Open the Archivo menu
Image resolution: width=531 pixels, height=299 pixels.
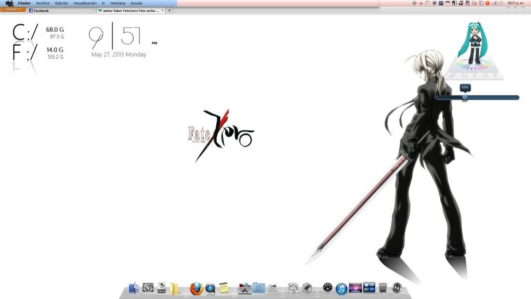pyautogui.click(x=43, y=3)
